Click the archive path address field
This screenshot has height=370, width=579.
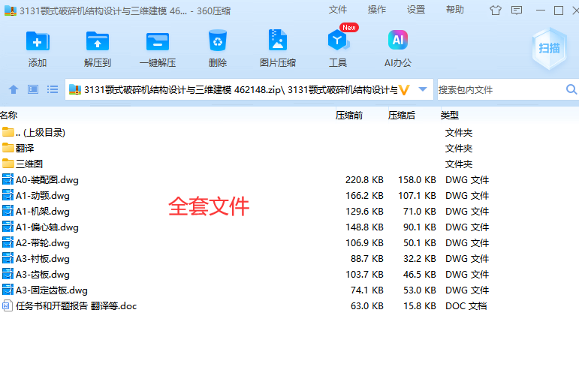tap(241, 89)
